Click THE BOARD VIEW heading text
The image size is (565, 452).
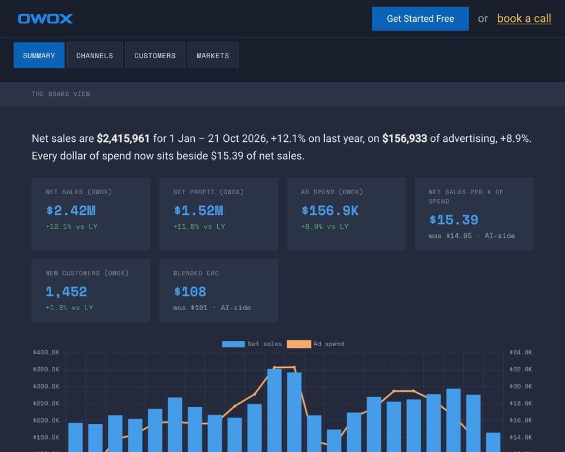61,94
